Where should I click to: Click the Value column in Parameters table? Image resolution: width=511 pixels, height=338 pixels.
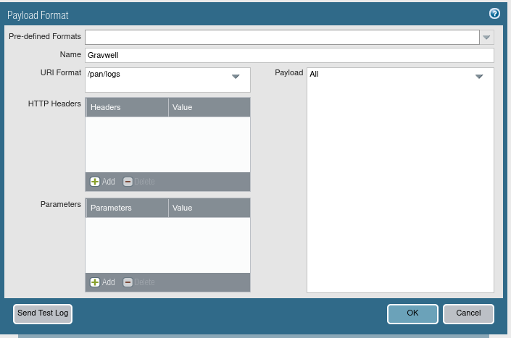pos(209,208)
